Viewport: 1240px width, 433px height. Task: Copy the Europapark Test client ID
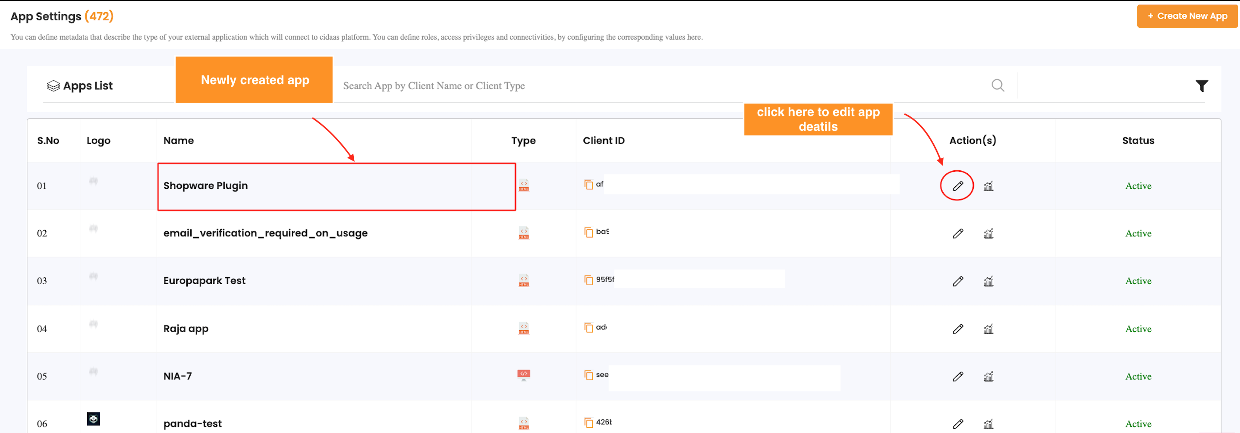(588, 280)
